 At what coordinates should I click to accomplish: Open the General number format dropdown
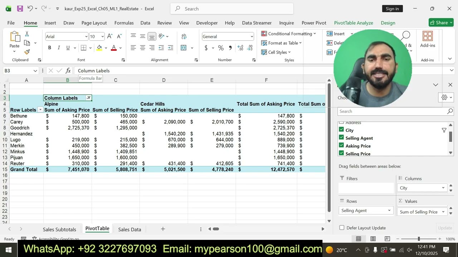point(252,36)
